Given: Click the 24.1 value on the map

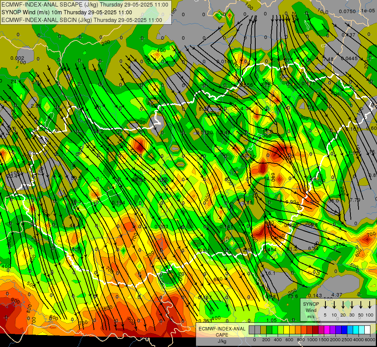Looking at the screenshot, I should tap(16, 82).
